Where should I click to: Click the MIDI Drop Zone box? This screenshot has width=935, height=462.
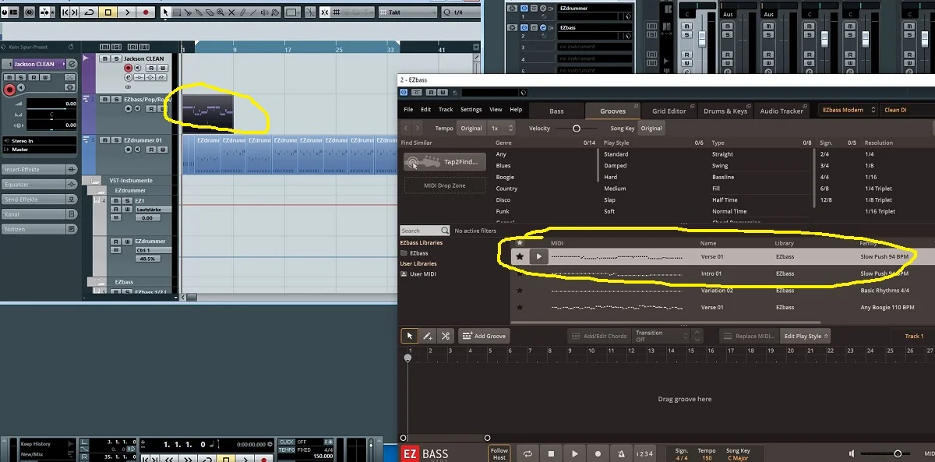[x=445, y=185]
